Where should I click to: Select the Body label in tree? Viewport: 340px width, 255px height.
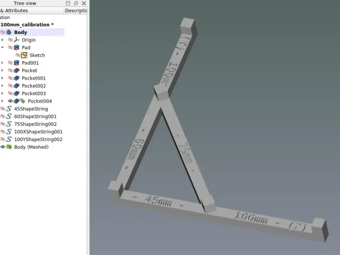21,32
